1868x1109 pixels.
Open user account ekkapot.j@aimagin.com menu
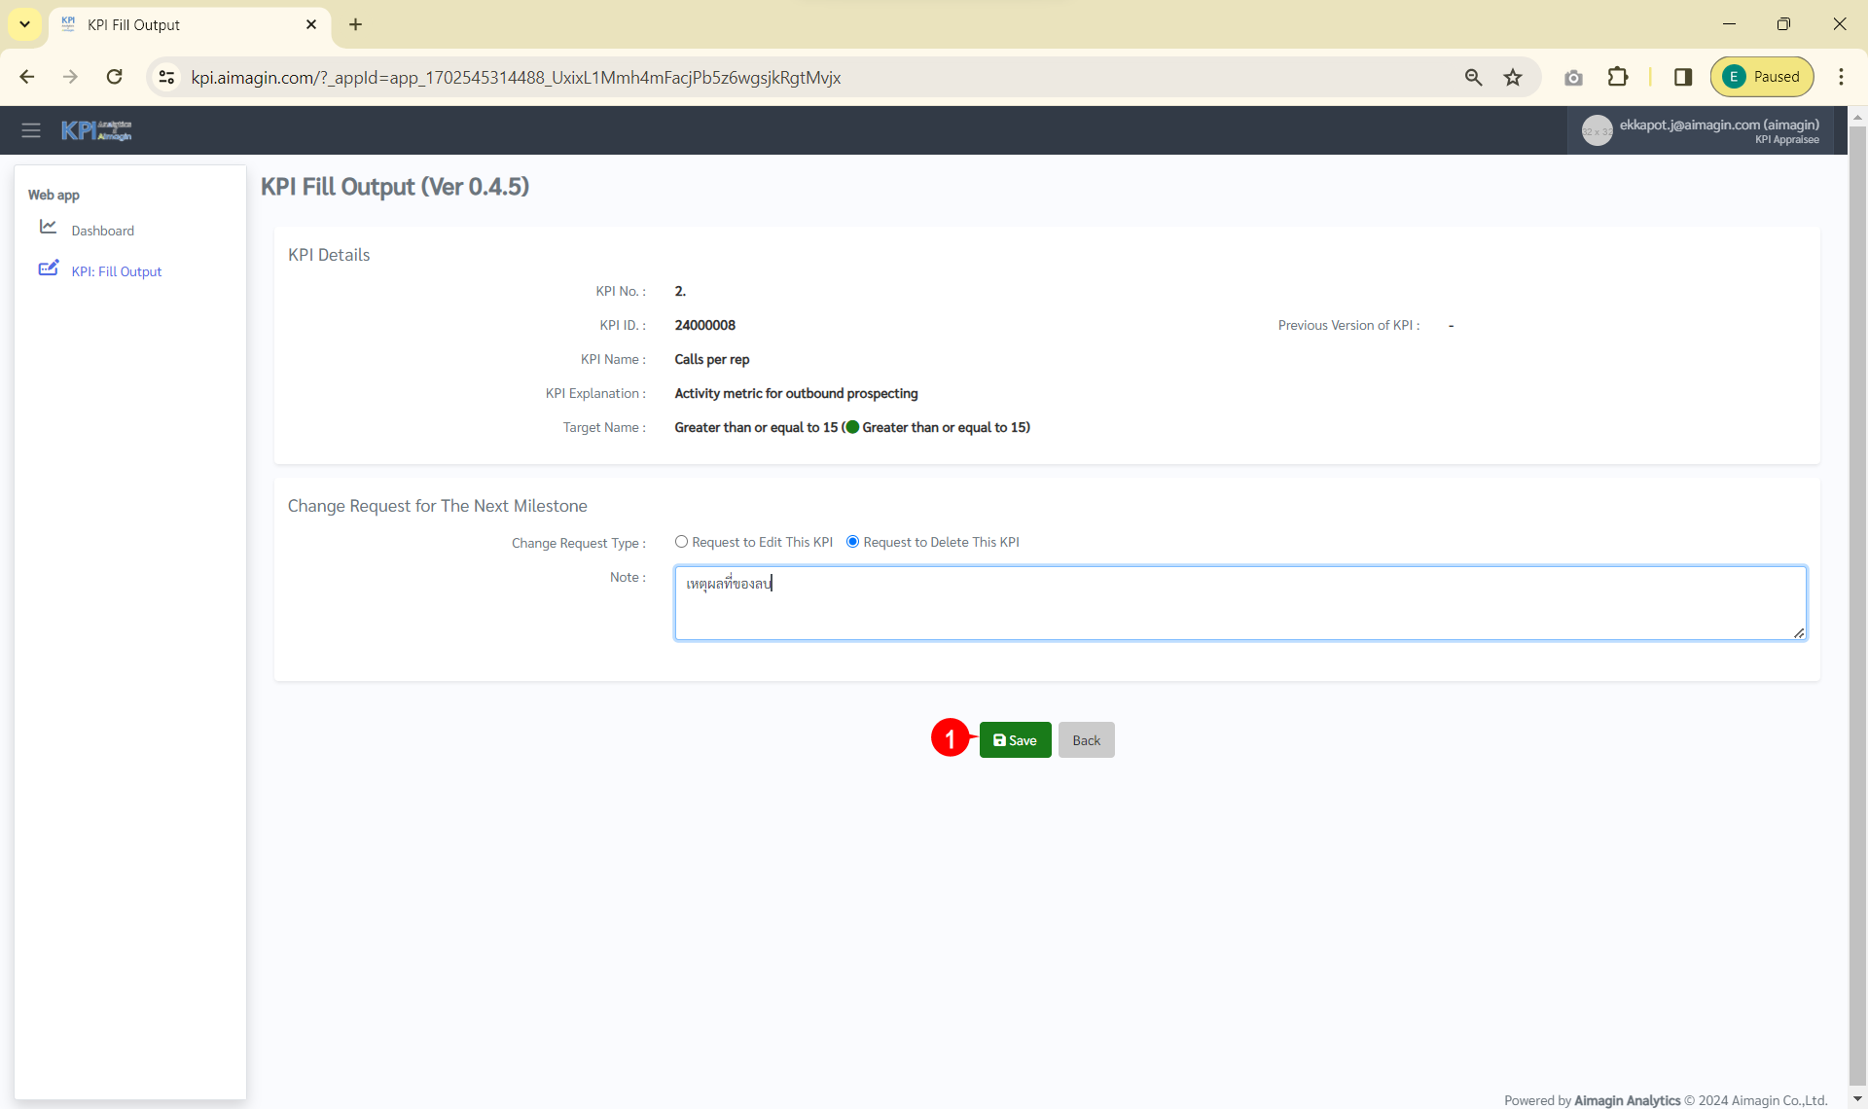(x=1703, y=130)
